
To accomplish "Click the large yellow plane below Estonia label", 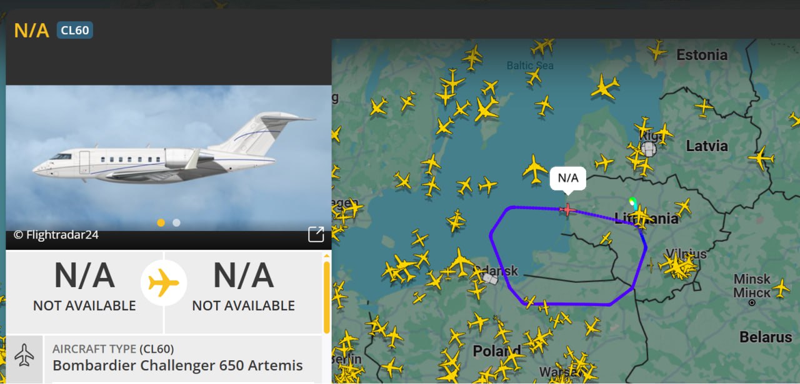I will 604,86.
